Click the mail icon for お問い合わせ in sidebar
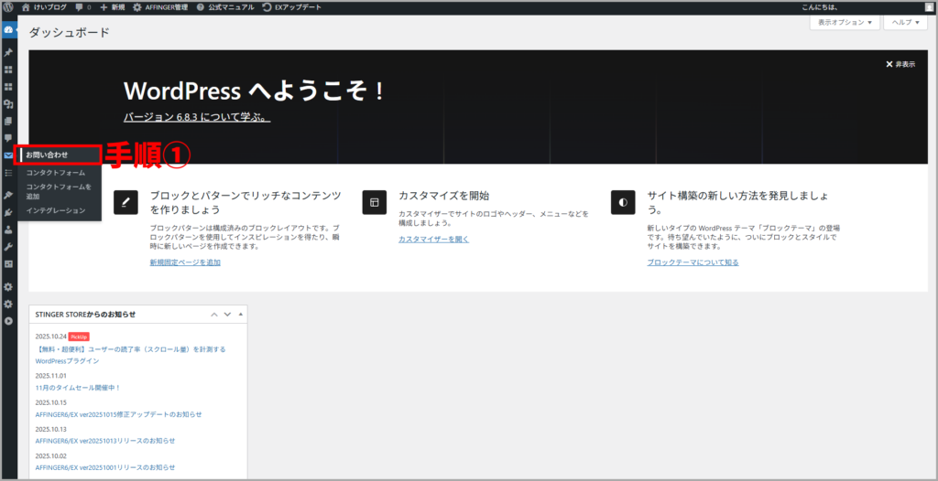938x481 pixels. tap(8, 155)
